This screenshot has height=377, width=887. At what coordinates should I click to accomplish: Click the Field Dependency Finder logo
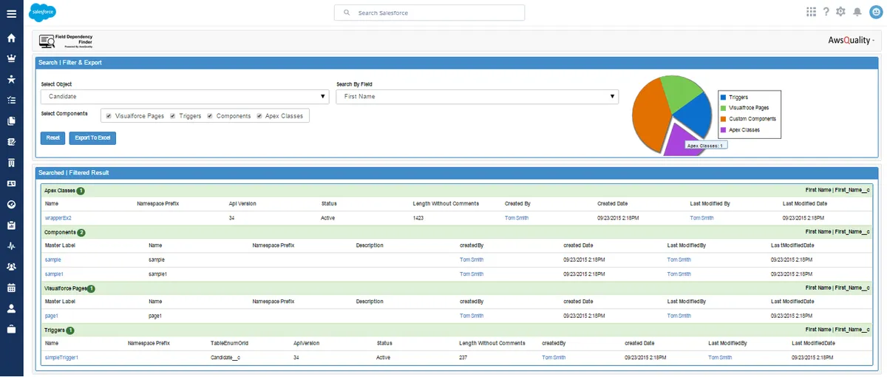[66, 41]
